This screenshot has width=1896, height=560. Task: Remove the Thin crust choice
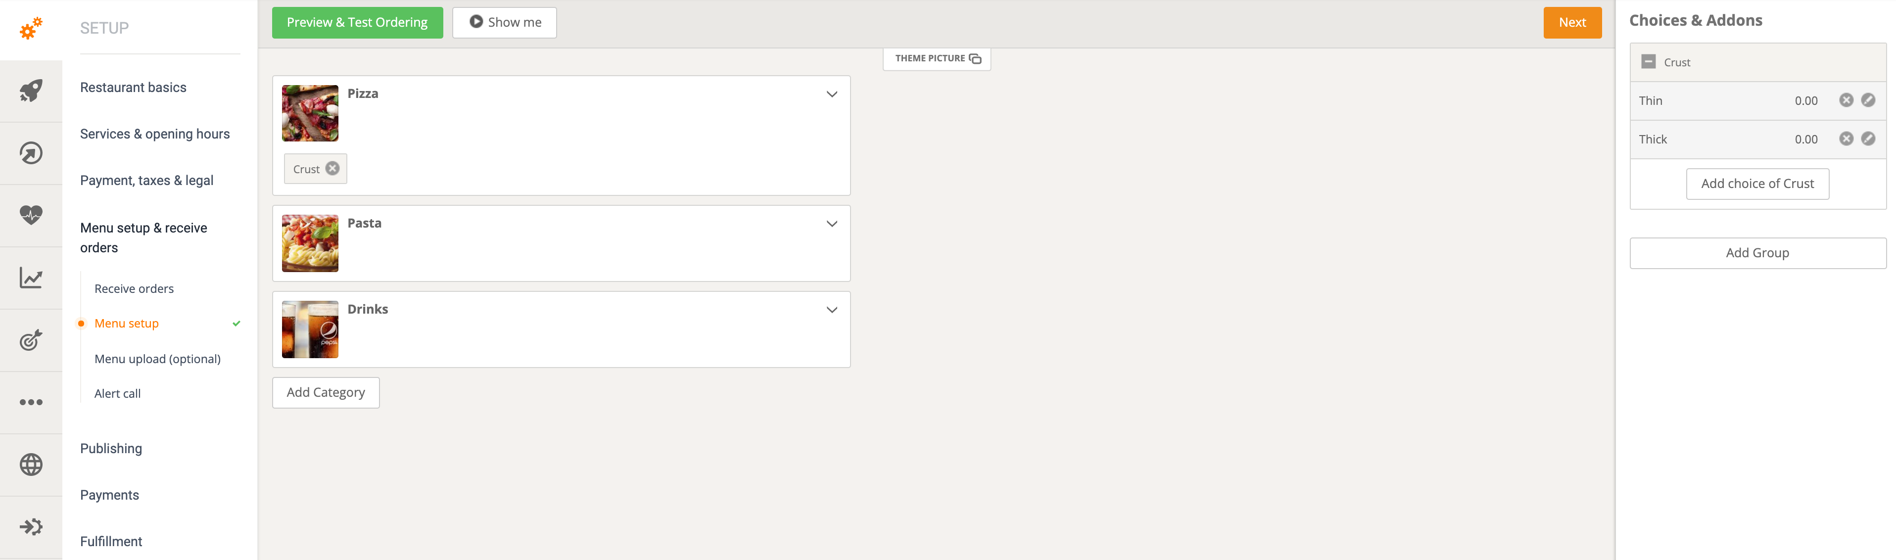pyautogui.click(x=1845, y=100)
